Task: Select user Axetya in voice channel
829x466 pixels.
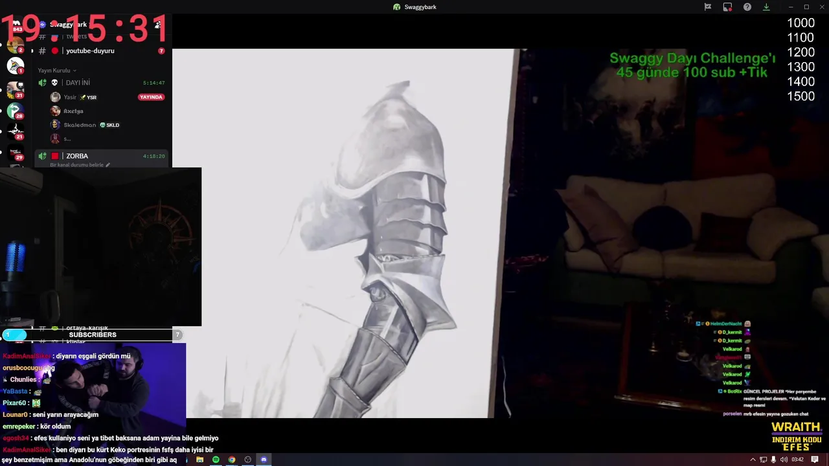Action: (73, 111)
